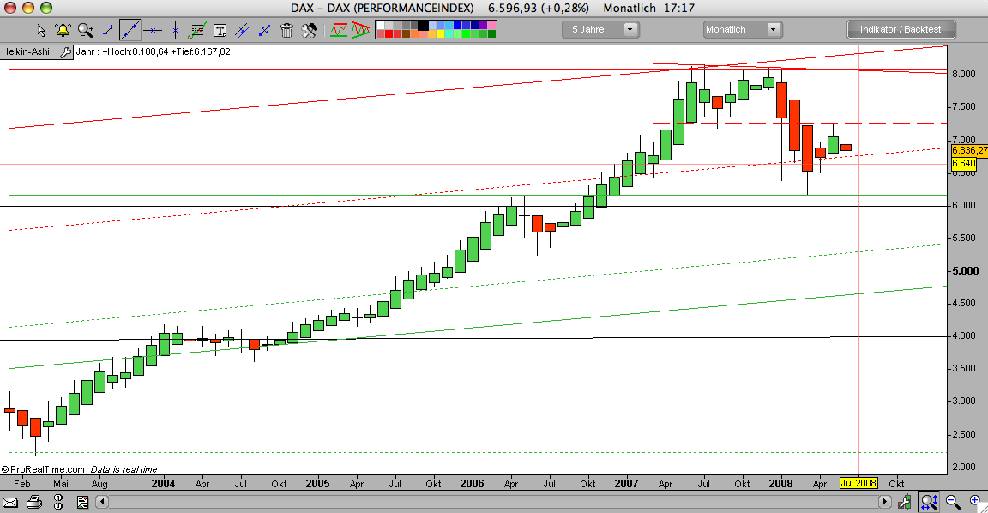Click the printer icon
Viewport: 988px width, 513px height.
34,503
